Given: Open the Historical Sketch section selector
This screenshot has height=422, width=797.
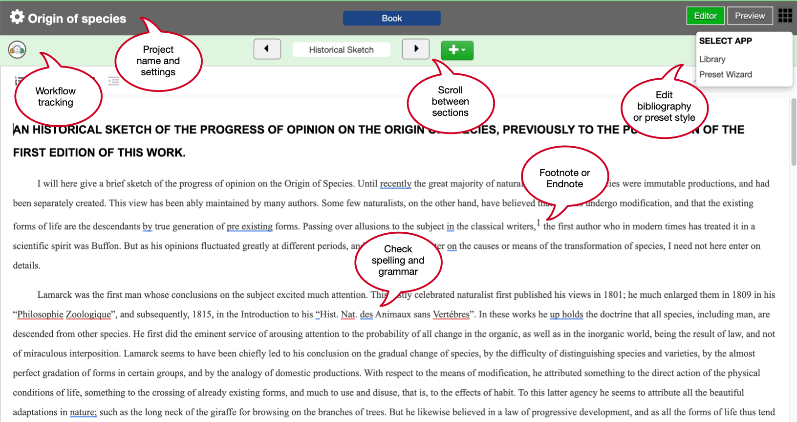Looking at the screenshot, I should (x=341, y=50).
